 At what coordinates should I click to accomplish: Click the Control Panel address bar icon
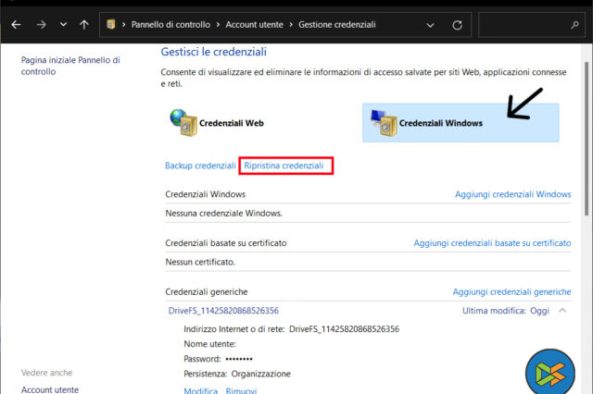111,23
